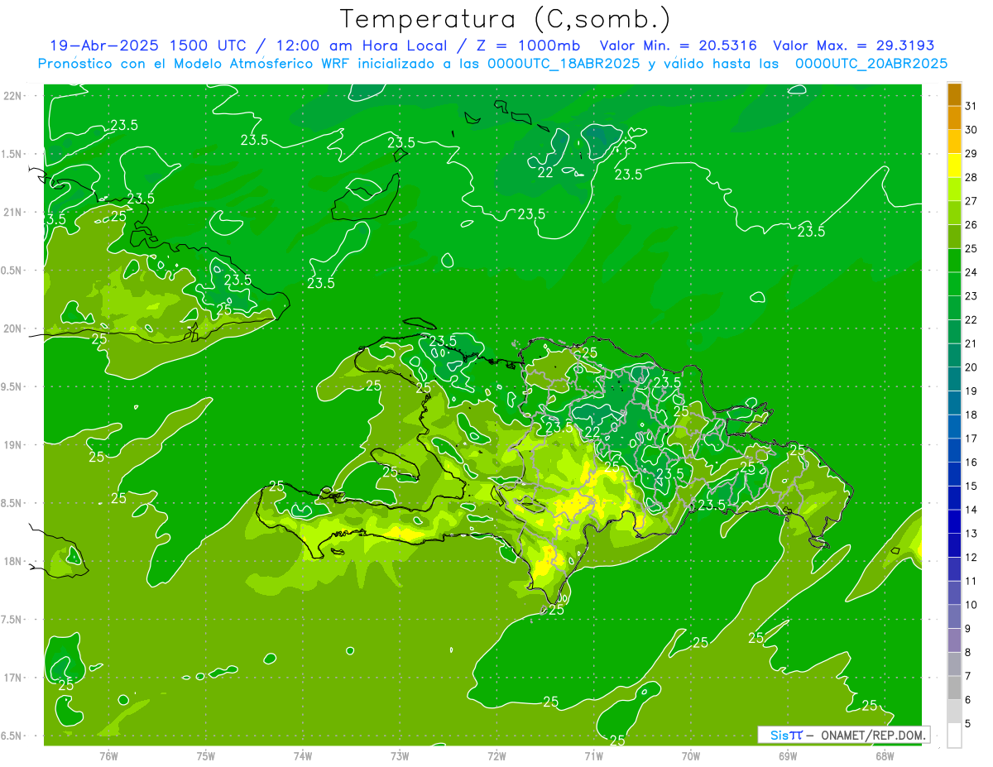Click the '18N' latitude axis label

12,561
